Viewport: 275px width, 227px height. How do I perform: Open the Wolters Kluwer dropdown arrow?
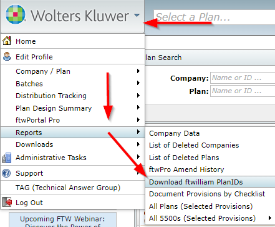[137, 15]
